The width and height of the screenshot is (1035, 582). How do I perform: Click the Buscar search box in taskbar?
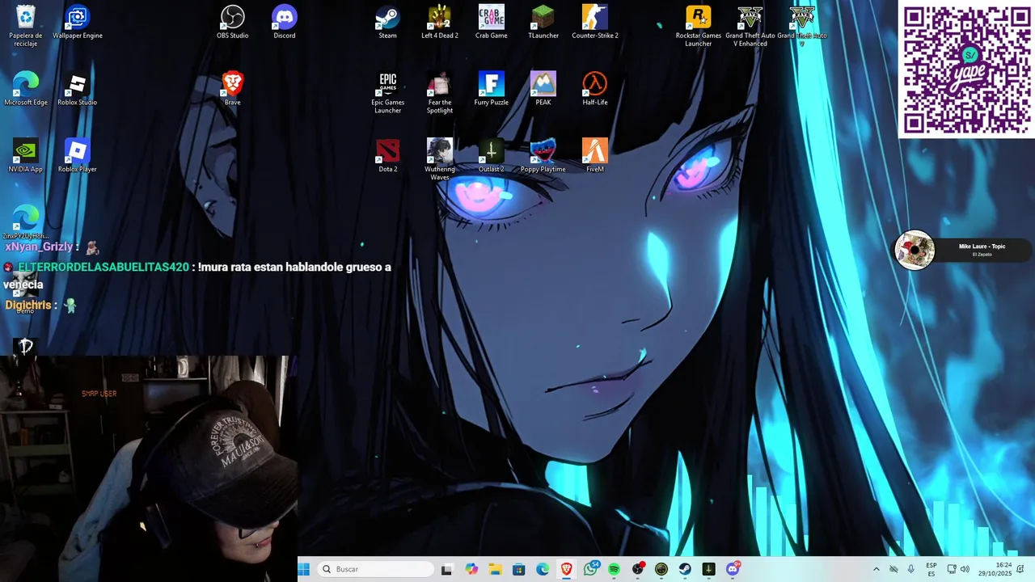[x=375, y=569]
